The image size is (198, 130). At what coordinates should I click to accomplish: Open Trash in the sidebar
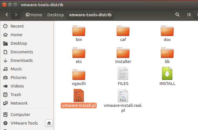tap(27, 95)
